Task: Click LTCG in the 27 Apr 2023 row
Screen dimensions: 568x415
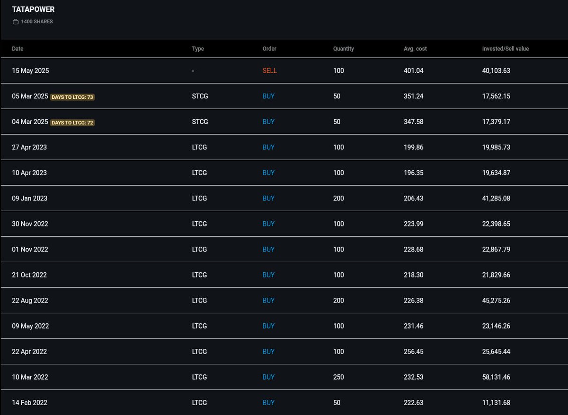Action: 199,147
